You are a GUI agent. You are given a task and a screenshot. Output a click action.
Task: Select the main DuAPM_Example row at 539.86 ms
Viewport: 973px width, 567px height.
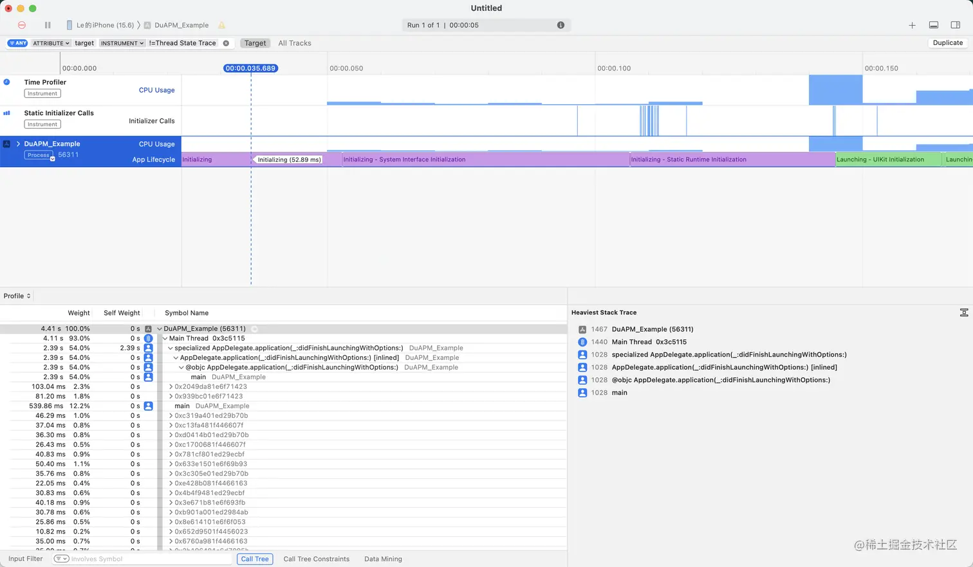point(283,406)
